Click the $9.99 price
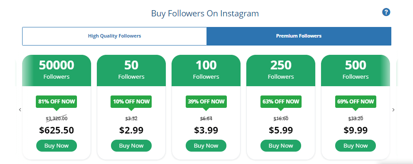The width and height of the screenshot is (413, 164). click(x=356, y=130)
